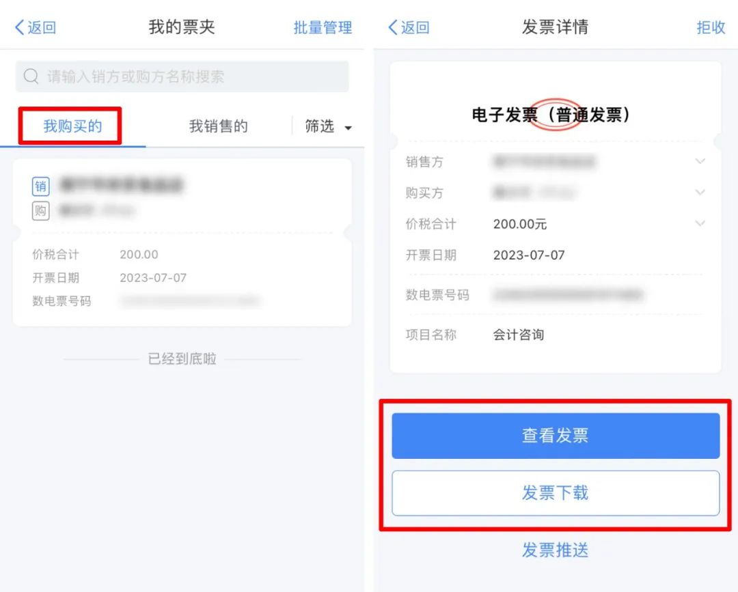
Task: Switch to the 我销售的 tab
Action: pos(219,126)
